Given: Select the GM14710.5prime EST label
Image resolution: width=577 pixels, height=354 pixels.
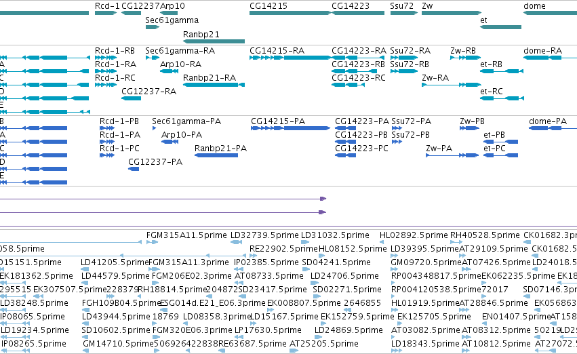Looking at the screenshot, I should pyautogui.click(x=118, y=344).
